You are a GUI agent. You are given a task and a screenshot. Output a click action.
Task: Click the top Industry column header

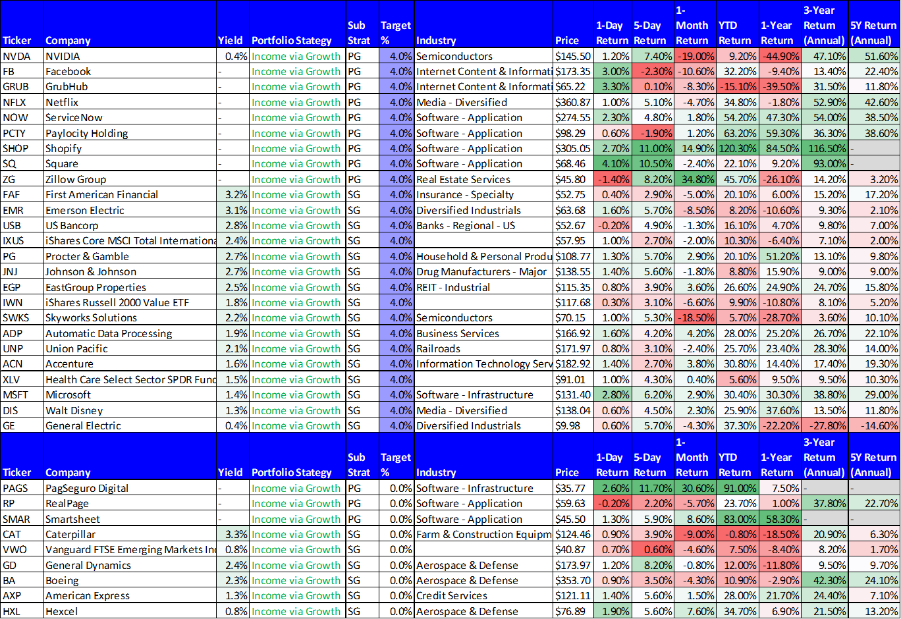(x=484, y=24)
